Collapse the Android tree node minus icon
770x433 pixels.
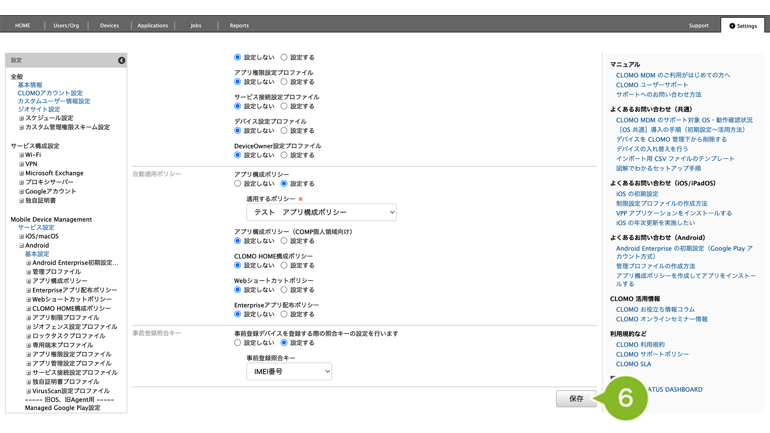(21, 246)
